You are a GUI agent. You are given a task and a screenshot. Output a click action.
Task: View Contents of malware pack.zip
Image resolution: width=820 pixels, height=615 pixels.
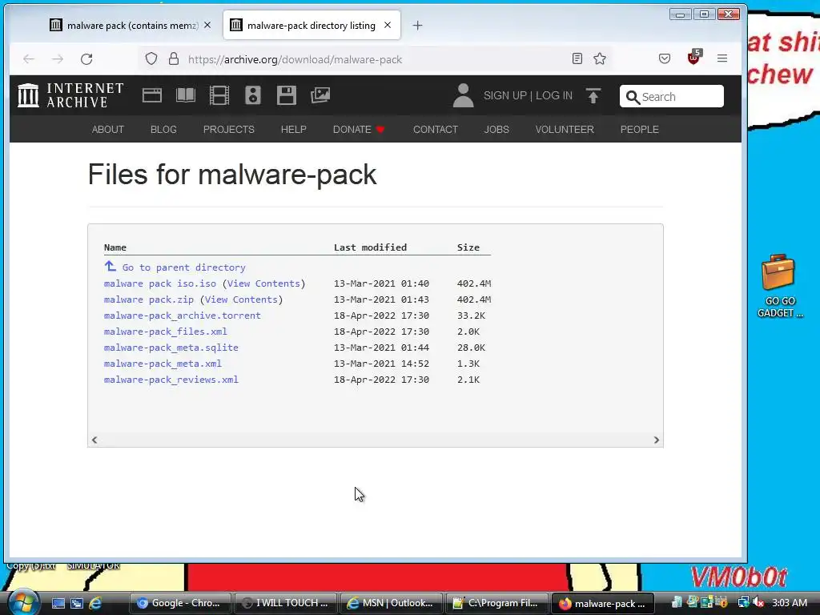241,299
